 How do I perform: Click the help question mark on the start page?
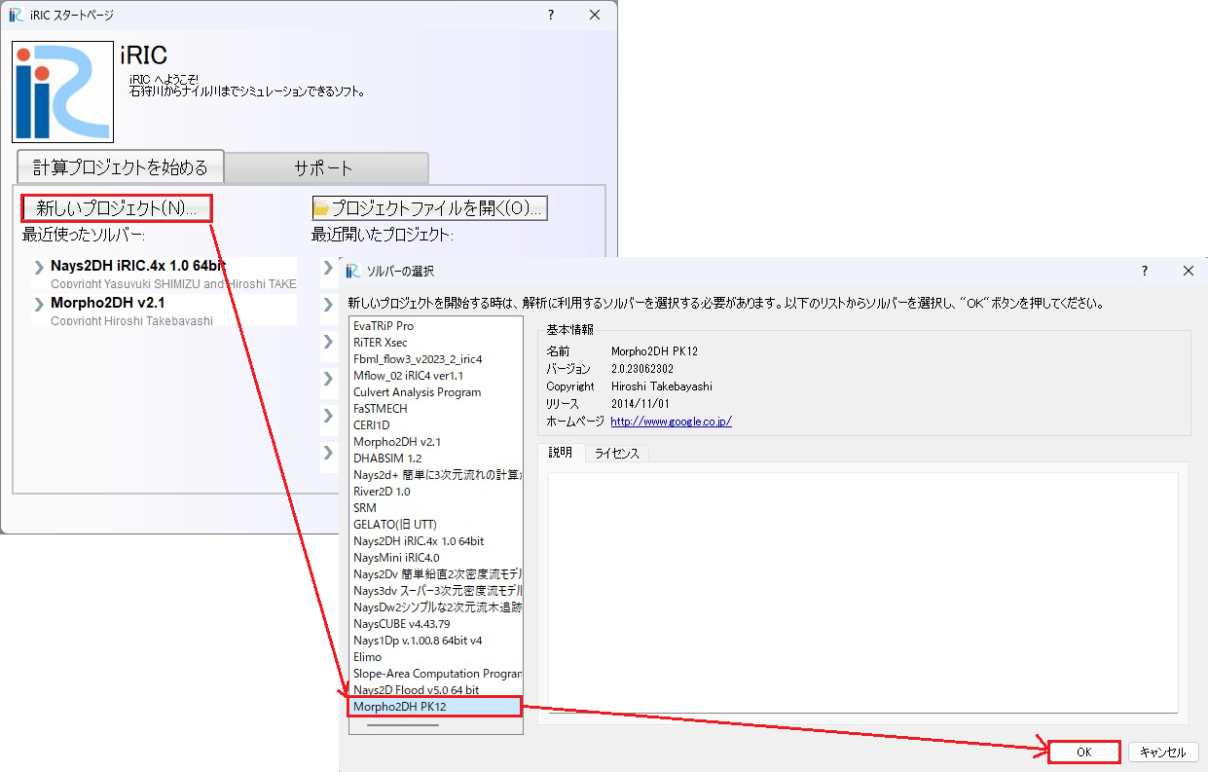coord(550,16)
